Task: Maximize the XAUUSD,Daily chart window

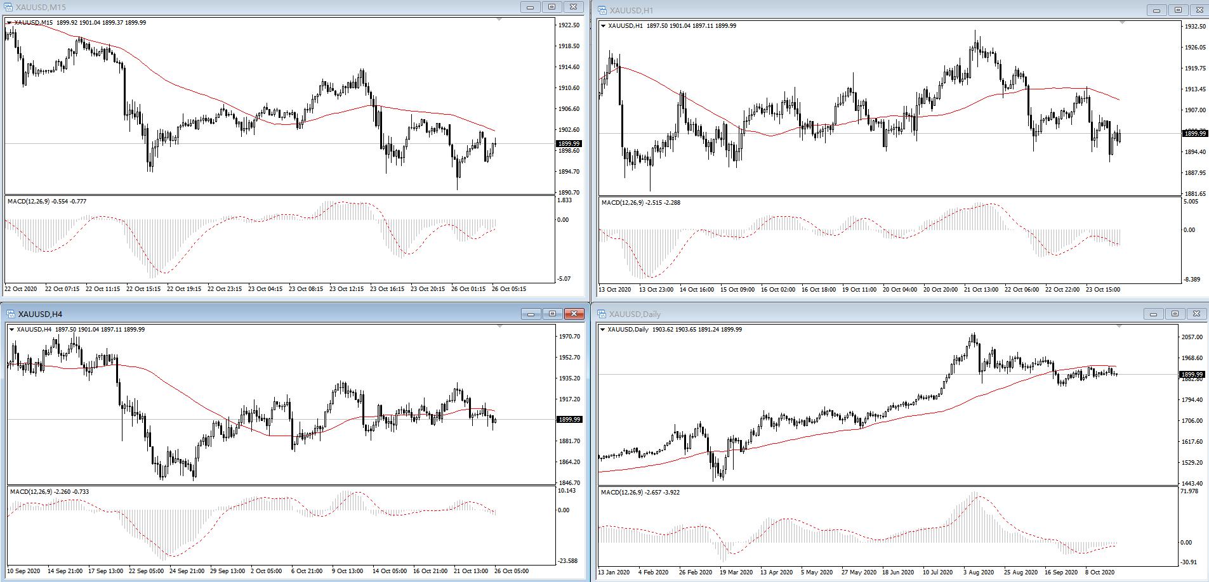Action: click(x=1175, y=314)
